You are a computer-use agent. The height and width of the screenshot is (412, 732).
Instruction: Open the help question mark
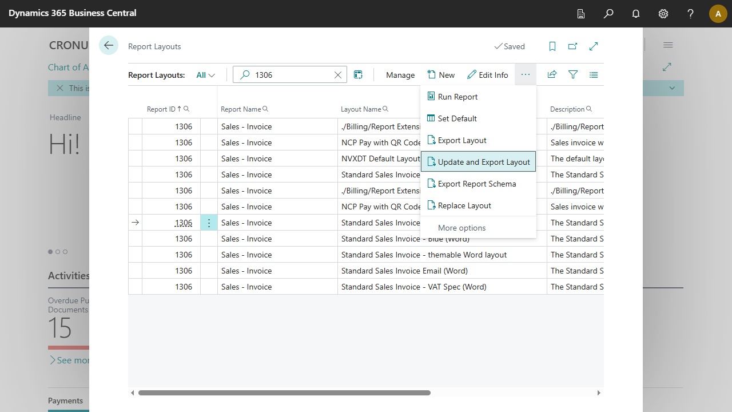[x=691, y=14]
